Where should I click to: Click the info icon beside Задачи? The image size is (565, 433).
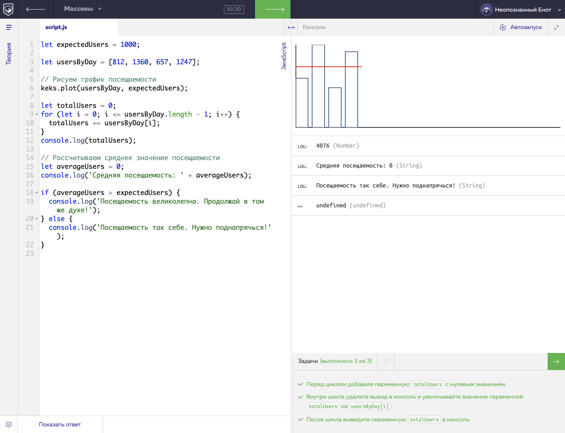pos(386,361)
